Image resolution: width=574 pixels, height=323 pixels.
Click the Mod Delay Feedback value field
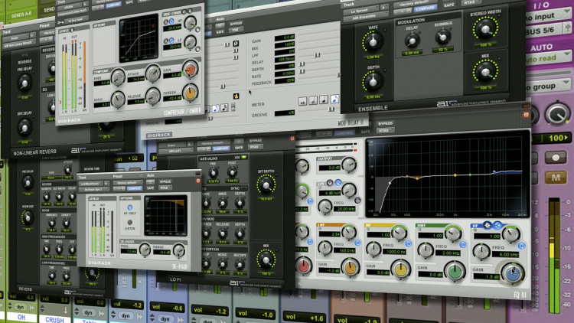coord(285,80)
